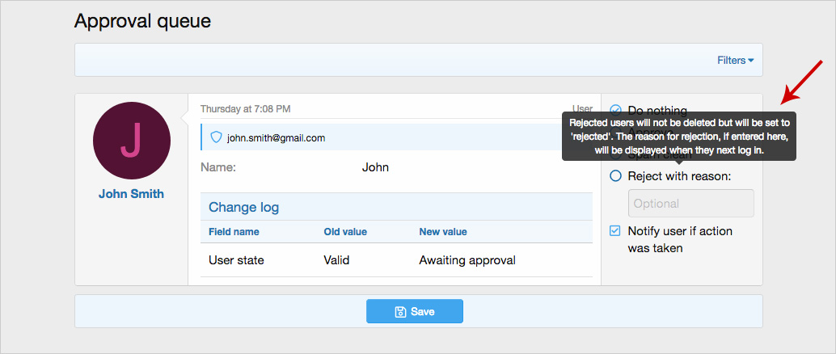Click the User state cell

(x=236, y=260)
